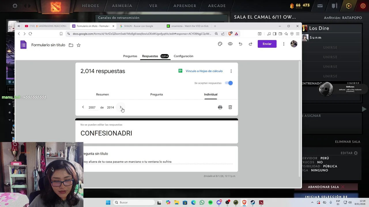Bookmark this page icon
The height and width of the screenshot is (207, 369).
[61, 34]
